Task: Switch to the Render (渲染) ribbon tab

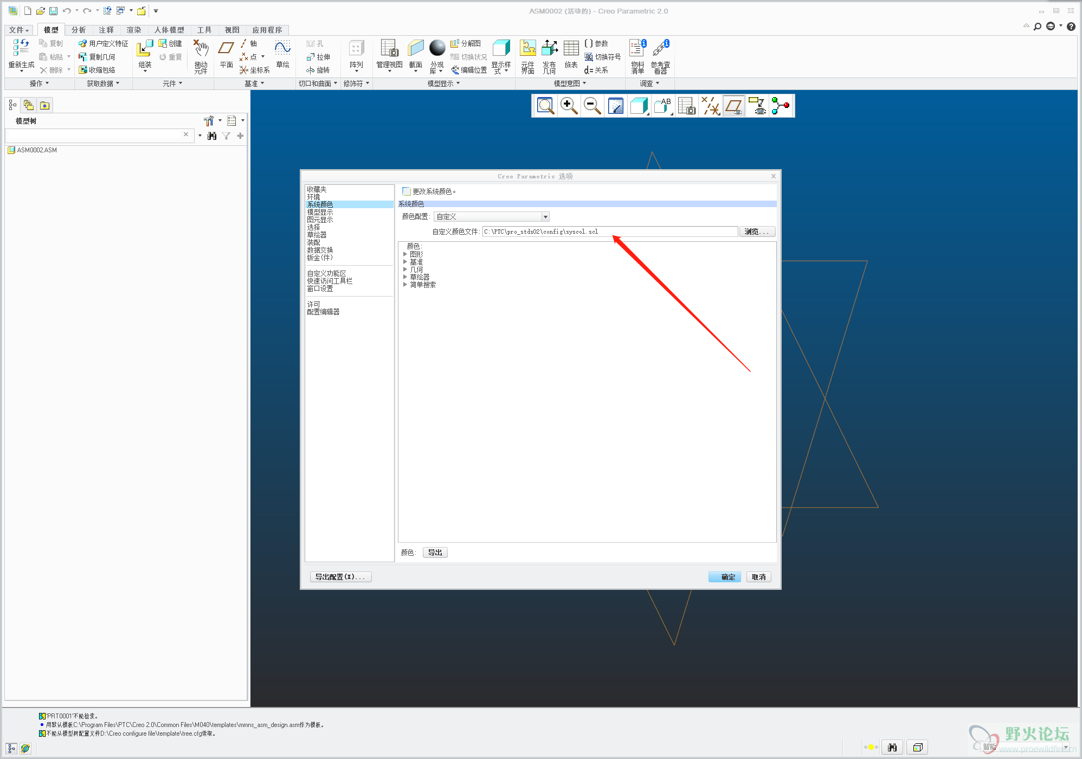Action: click(x=134, y=30)
